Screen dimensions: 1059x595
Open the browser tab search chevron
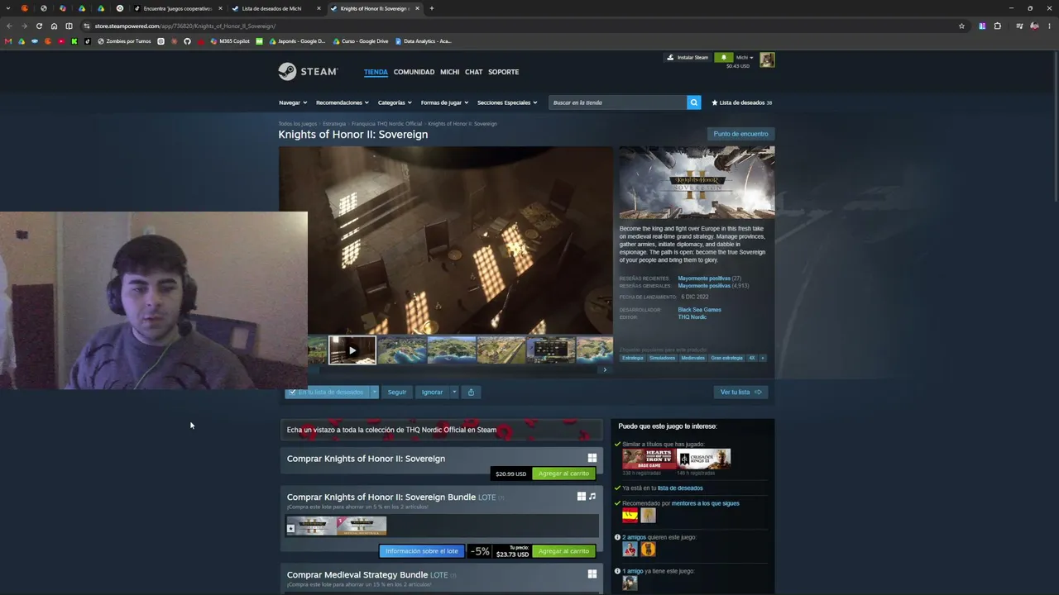9,8
